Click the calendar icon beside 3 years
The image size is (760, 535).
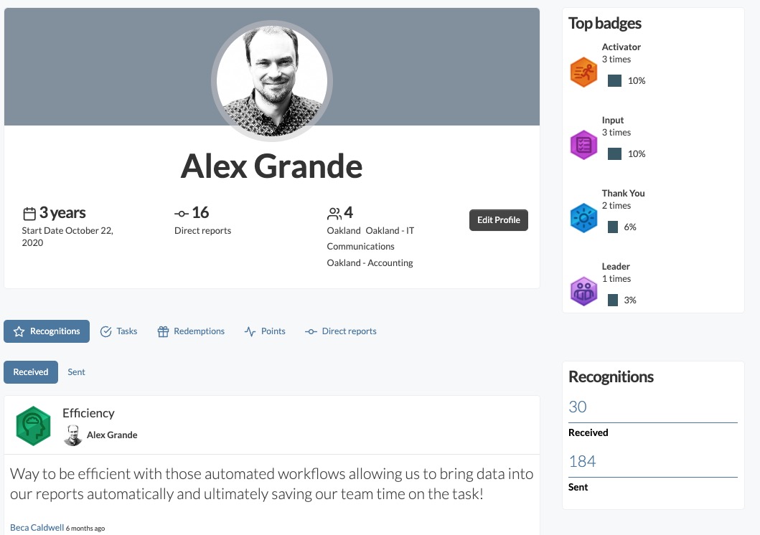pyautogui.click(x=29, y=214)
